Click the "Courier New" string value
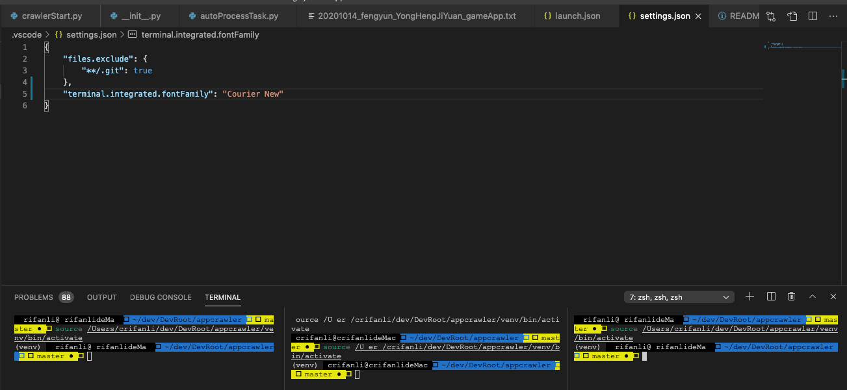Image resolution: width=847 pixels, height=390 pixels. pyautogui.click(x=253, y=94)
